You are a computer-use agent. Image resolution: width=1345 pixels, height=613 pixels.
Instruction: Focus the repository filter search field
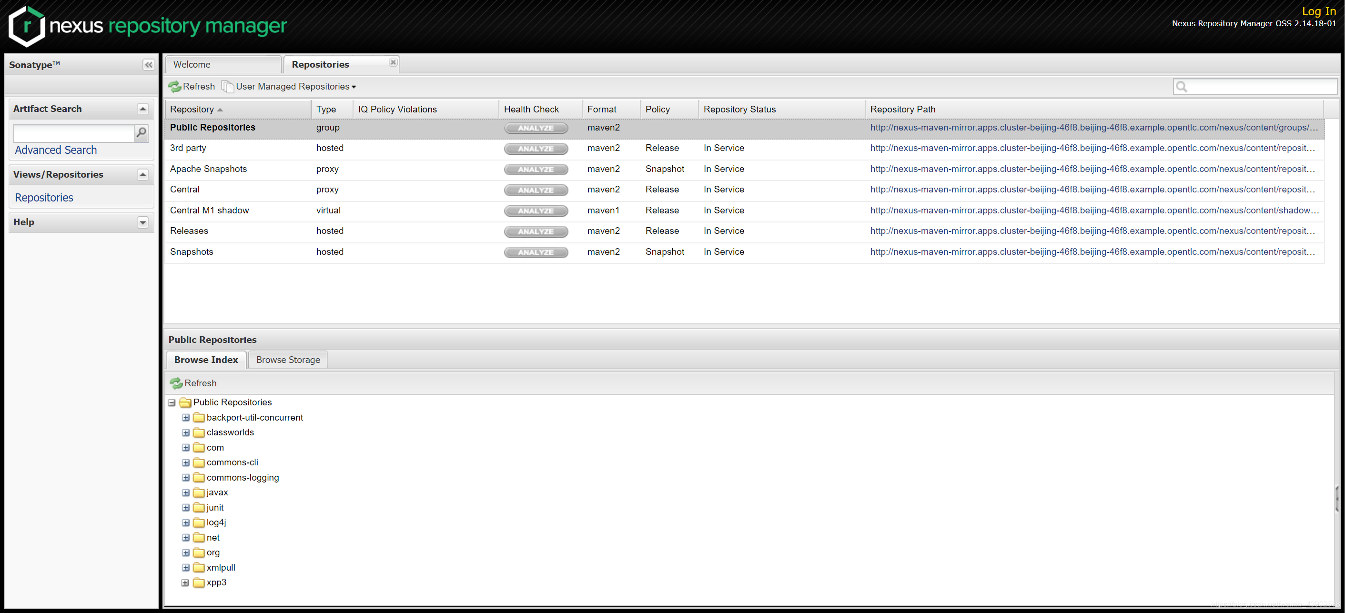pyautogui.click(x=1255, y=87)
